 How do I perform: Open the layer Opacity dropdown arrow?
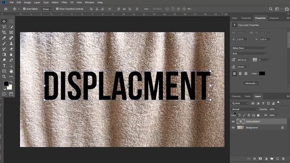coord(277,109)
